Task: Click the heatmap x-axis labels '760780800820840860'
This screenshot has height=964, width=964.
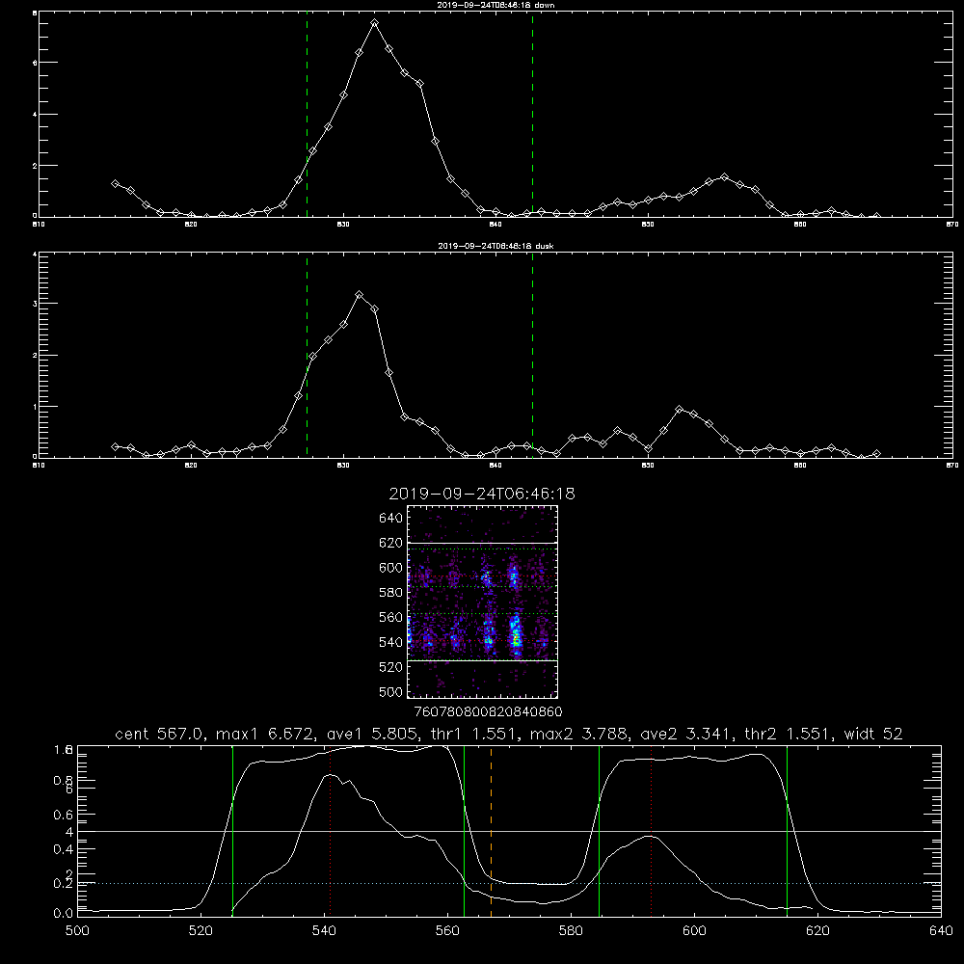Action: click(x=488, y=712)
